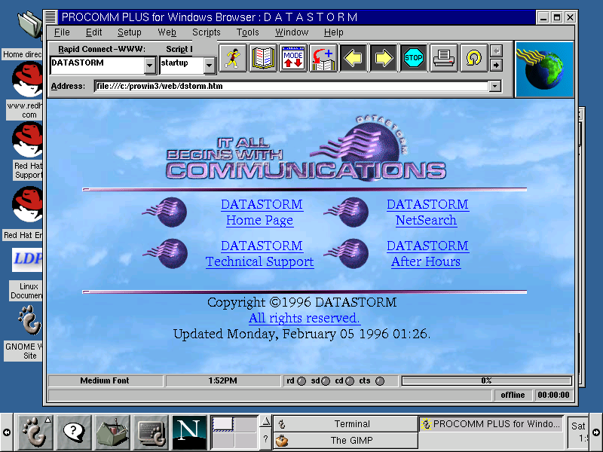Image resolution: width=603 pixels, height=452 pixels.
Task: Click the address URL field
Action: click(x=292, y=86)
